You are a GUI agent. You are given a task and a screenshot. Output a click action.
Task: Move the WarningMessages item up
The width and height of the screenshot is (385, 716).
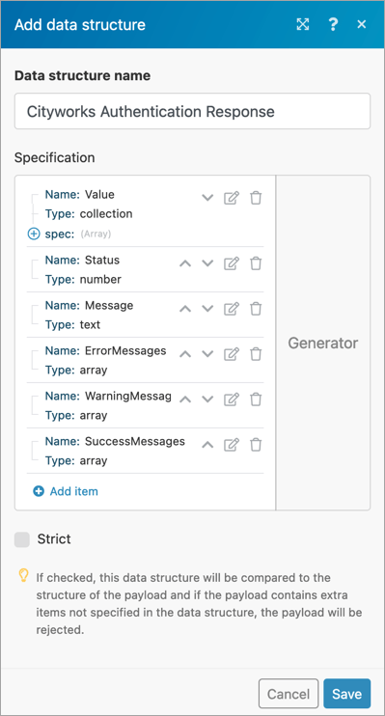pos(185,399)
